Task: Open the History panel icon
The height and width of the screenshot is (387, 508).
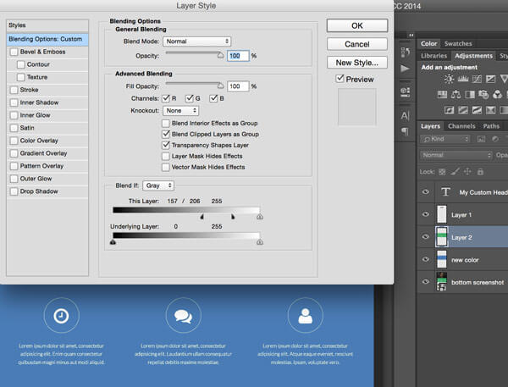Action: point(406,52)
